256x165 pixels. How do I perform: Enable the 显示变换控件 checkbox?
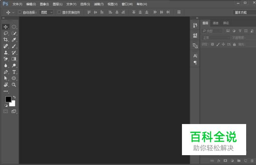pyautogui.click(x=59, y=12)
